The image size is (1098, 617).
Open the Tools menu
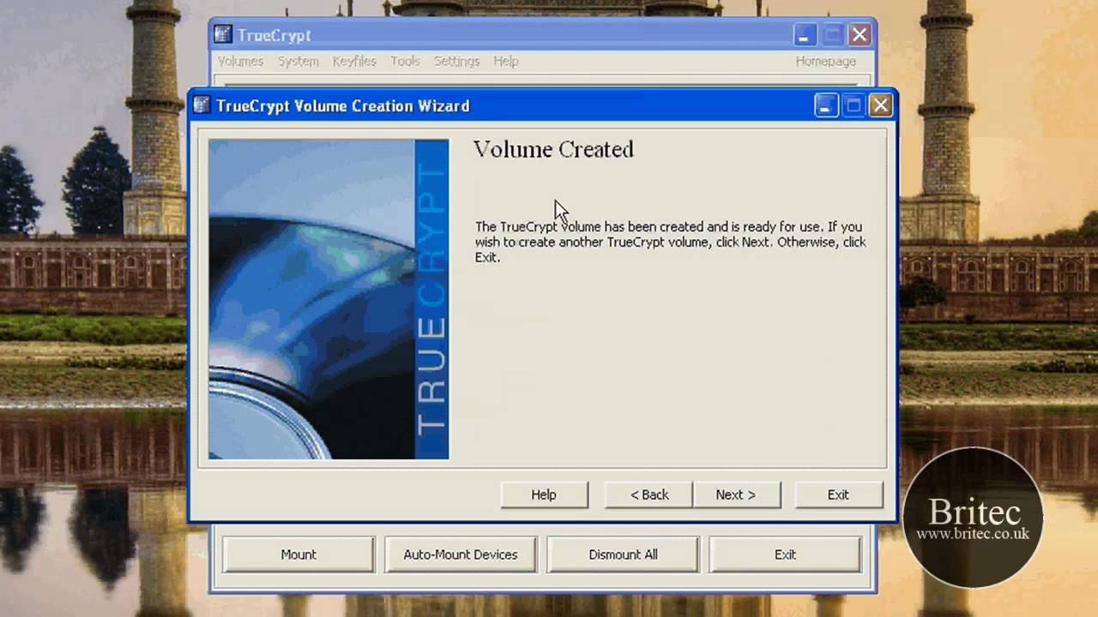[x=405, y=62]
